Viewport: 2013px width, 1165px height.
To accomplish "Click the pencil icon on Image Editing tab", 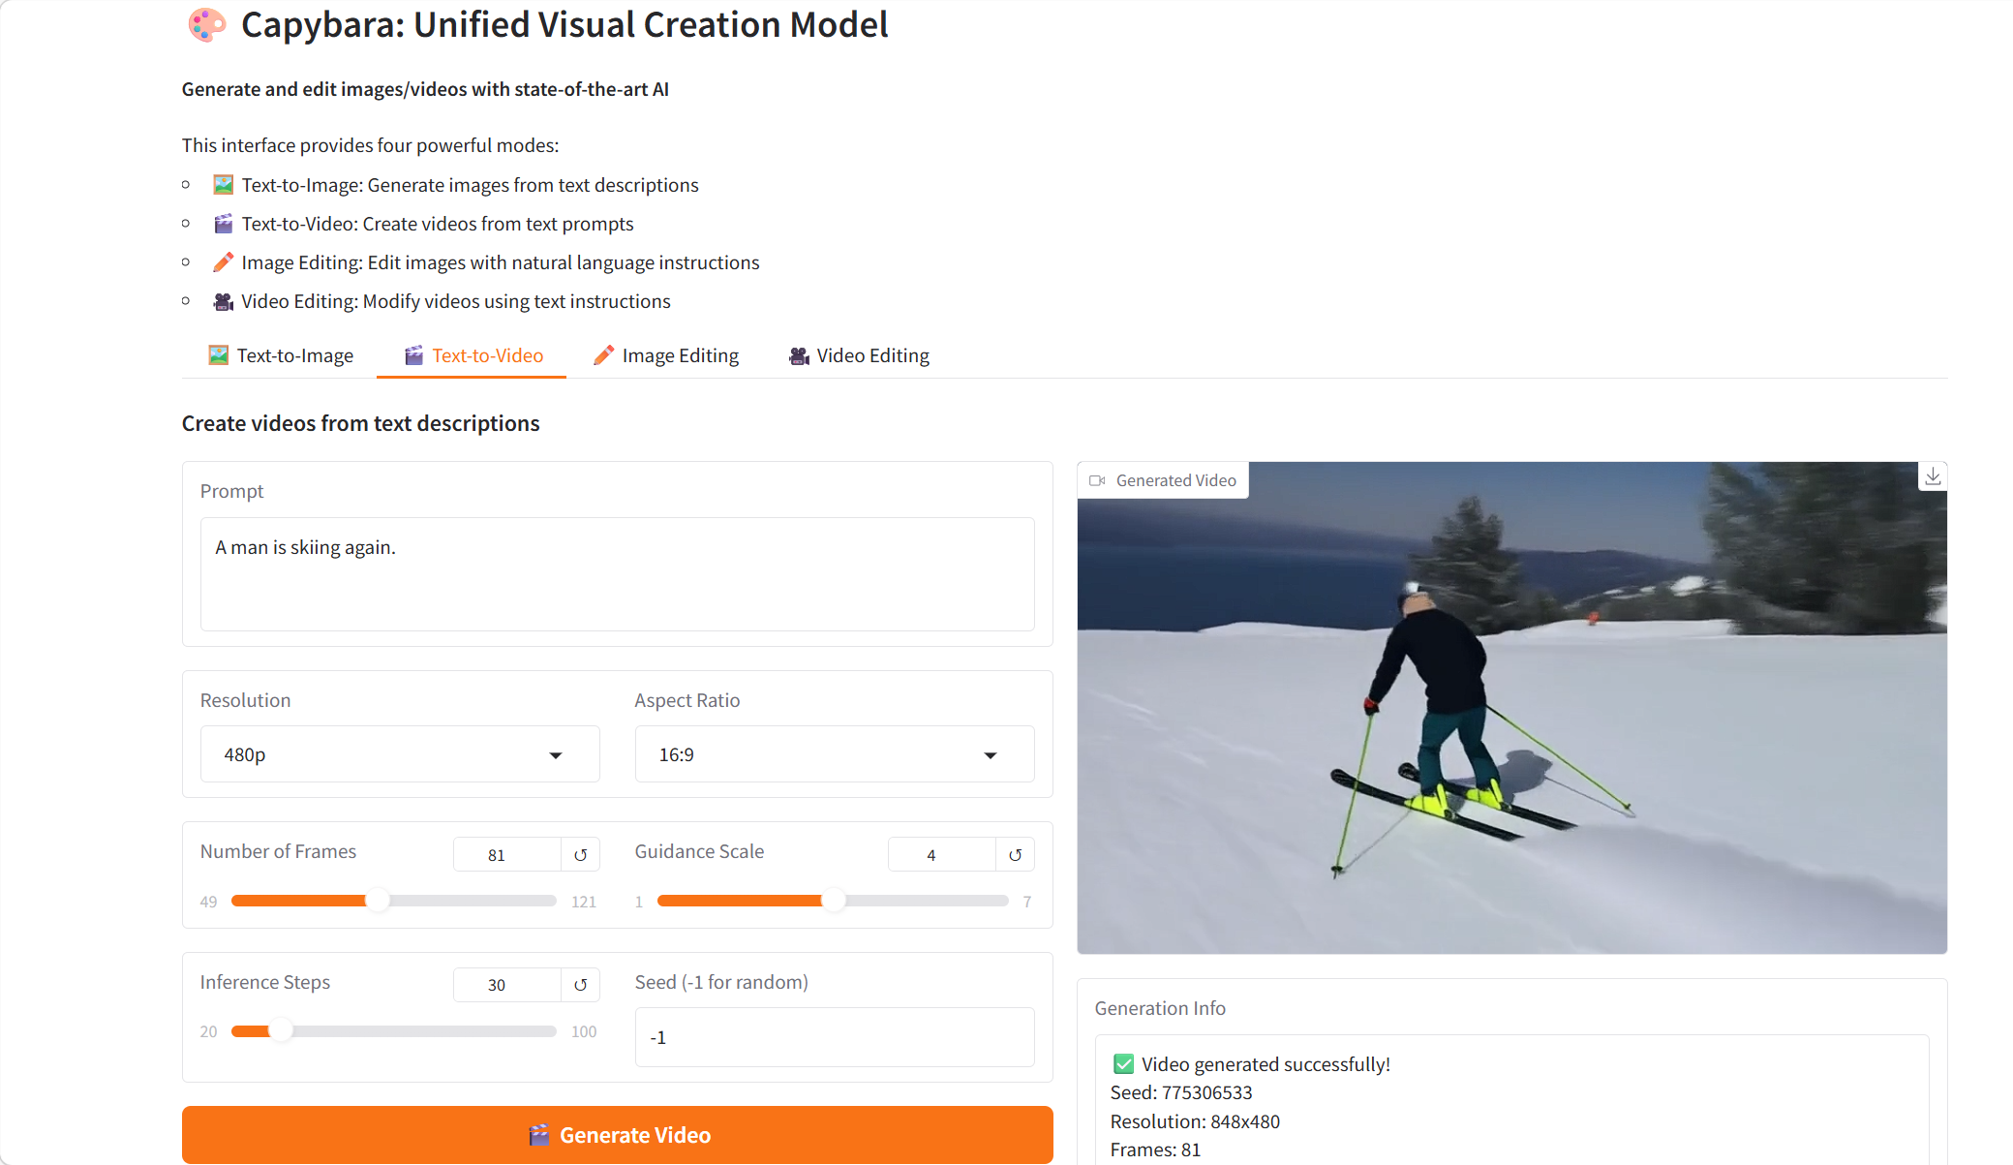I will pyautogui.click(x=603, y=355).
